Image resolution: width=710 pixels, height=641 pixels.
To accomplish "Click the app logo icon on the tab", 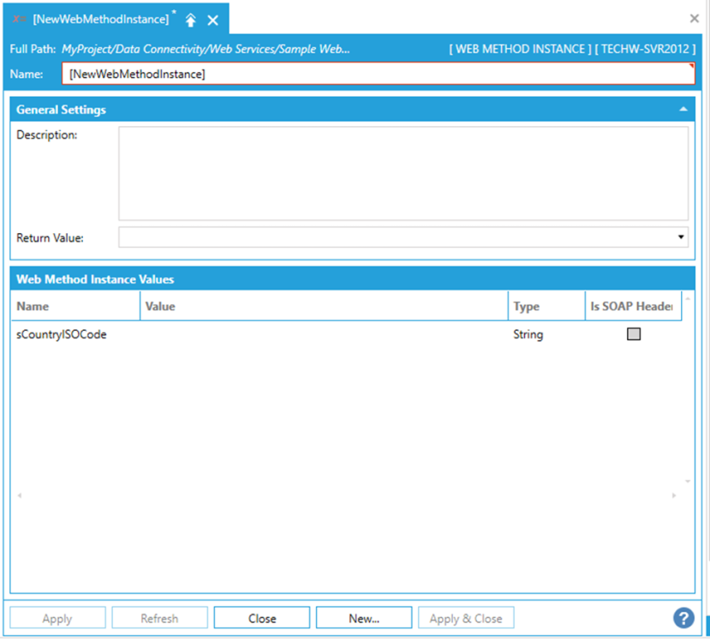I will [20, 19].
